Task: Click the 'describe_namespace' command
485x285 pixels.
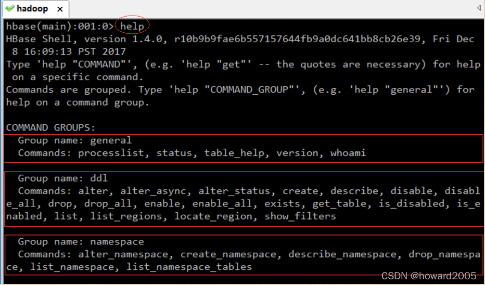Action: (x=342, y=254)
